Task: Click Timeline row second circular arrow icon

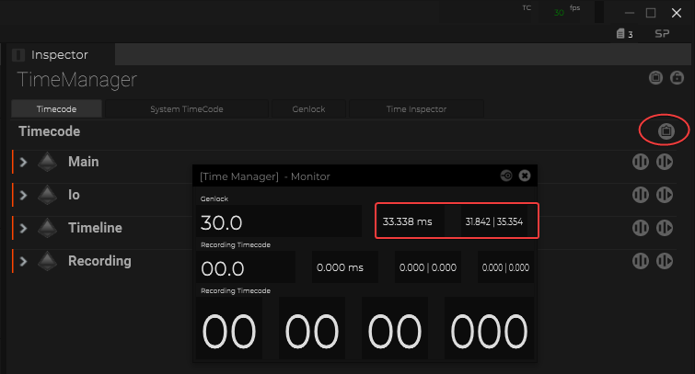Action: [x=665, y=229]
